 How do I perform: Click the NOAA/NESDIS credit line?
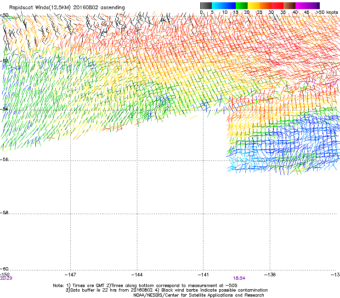pyautogui.click(x=198, y=295)
